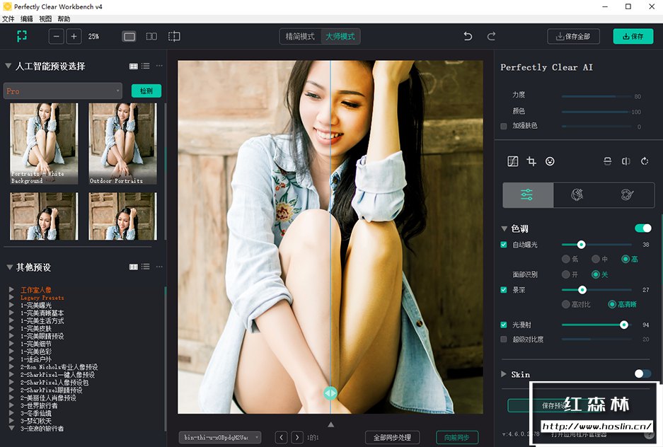This screenshot has width=663, height=447.
Task: Open the 文件 menu
Action: 8,18
